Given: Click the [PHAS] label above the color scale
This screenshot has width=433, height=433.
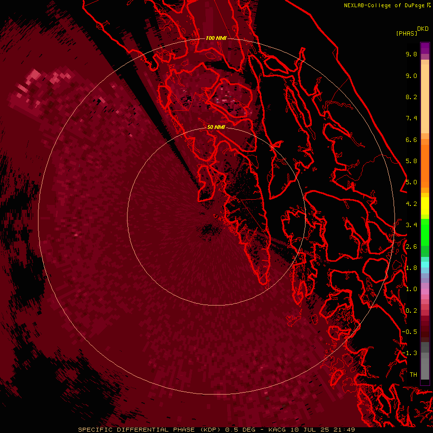Looking at the screenshot, I should [x=407, y=33].
